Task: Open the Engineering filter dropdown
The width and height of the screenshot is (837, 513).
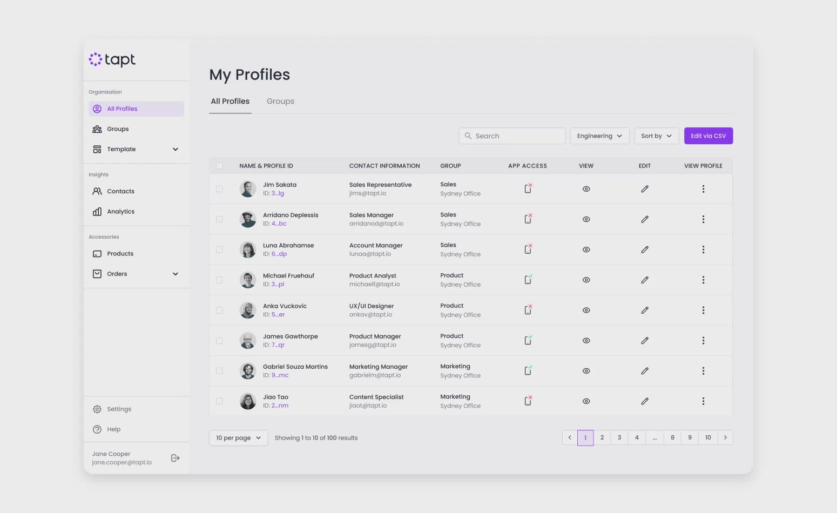Action: point(599,136)
